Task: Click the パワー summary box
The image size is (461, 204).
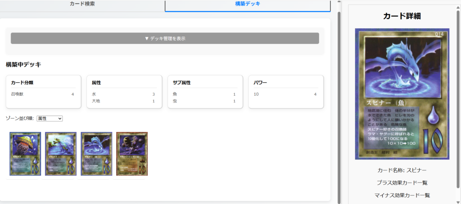Action: coord(286,91)
